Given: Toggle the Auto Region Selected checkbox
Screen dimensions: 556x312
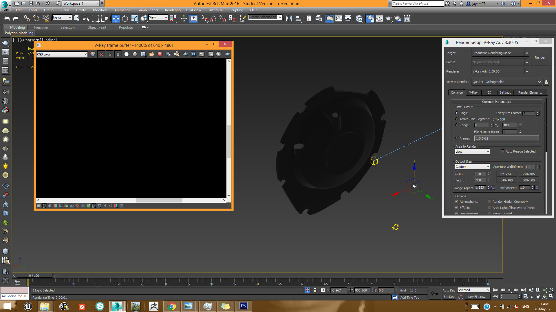Looking at the screenshot, I should [x=502, y=151].
